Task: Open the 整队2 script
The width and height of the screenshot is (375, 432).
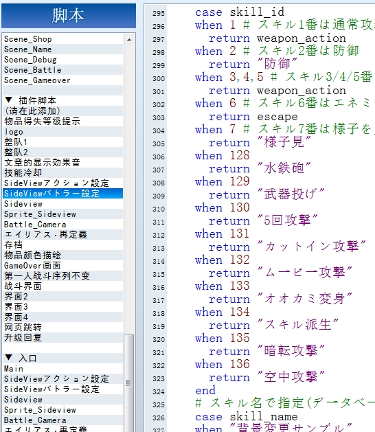Action: point(62,152)
